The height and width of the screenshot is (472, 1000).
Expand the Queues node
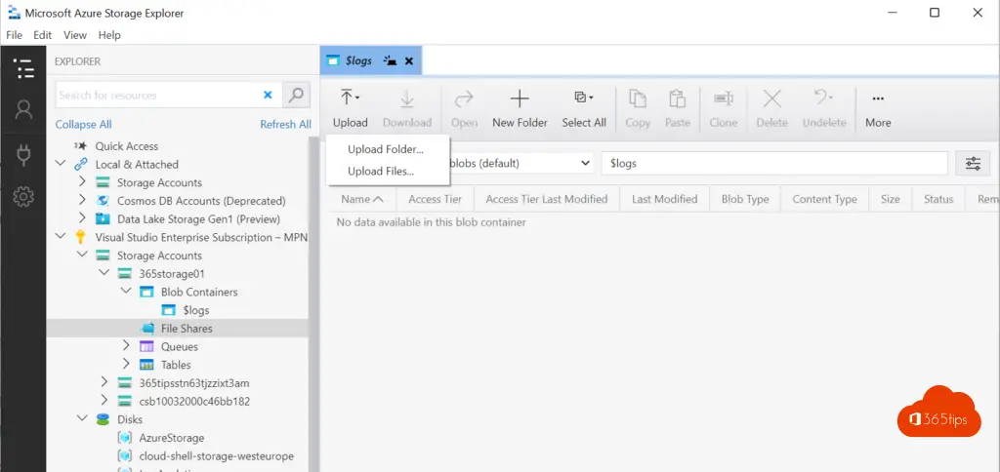(x=126, y=346)
